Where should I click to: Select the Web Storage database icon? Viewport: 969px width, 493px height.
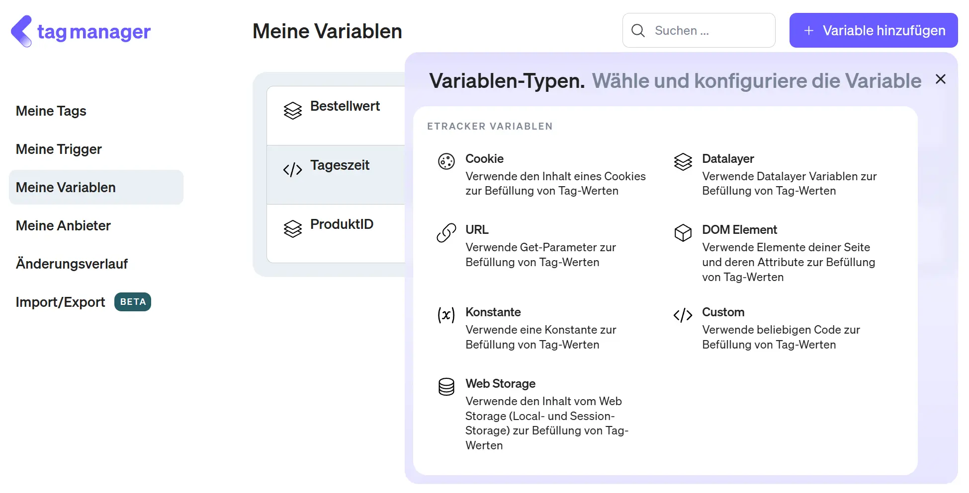pos(446,386)
